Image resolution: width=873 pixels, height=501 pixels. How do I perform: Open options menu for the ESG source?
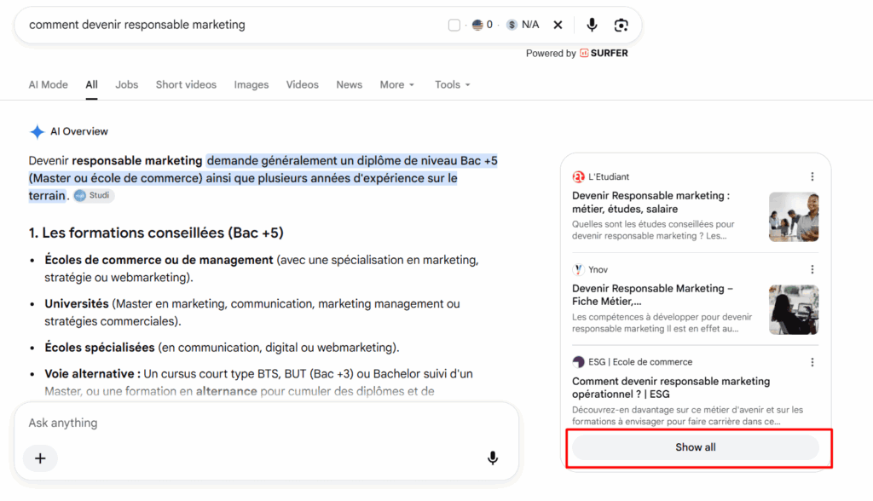tap(812, 362)
